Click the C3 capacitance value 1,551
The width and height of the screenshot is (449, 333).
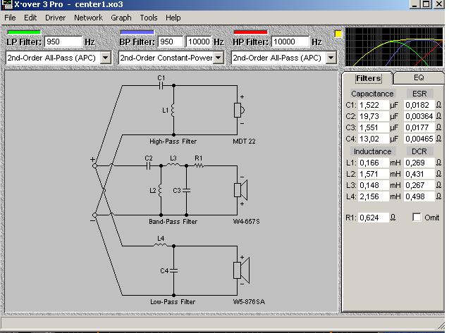[x=374, y=127]
